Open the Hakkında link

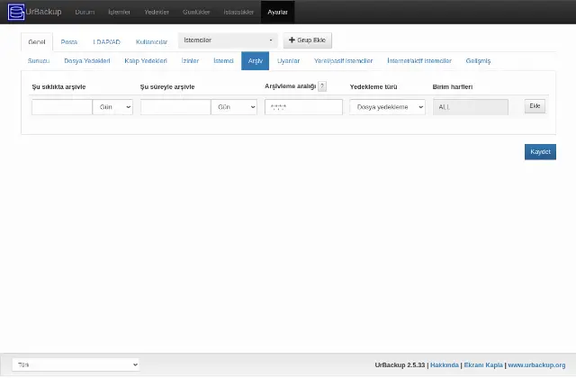445,365
